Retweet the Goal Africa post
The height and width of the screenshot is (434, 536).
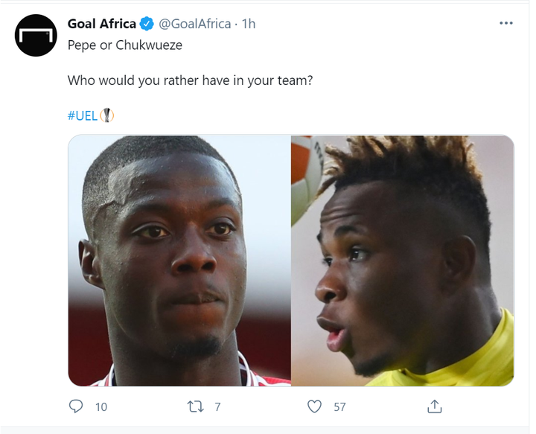point(197,406)
